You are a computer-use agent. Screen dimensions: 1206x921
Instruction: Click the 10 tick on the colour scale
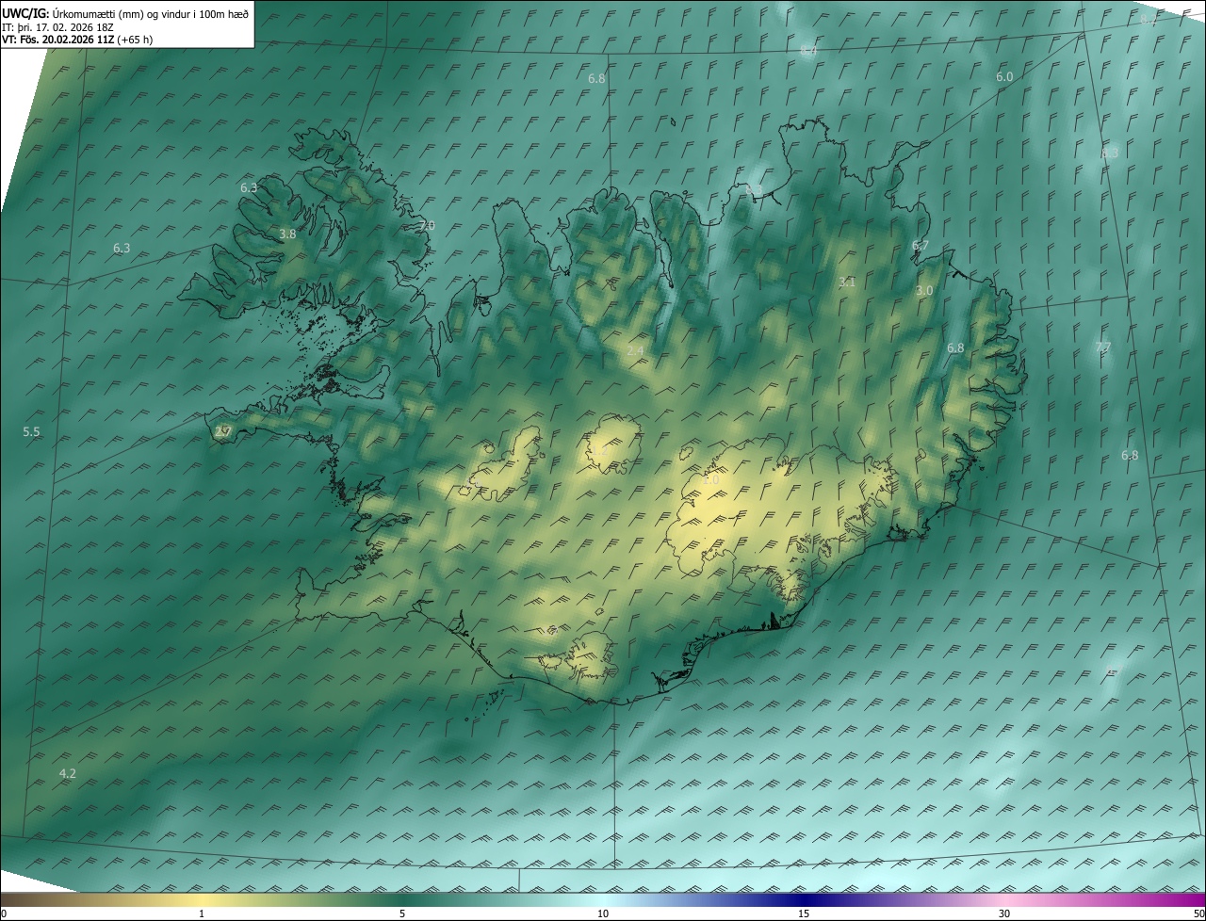point(603,913)
